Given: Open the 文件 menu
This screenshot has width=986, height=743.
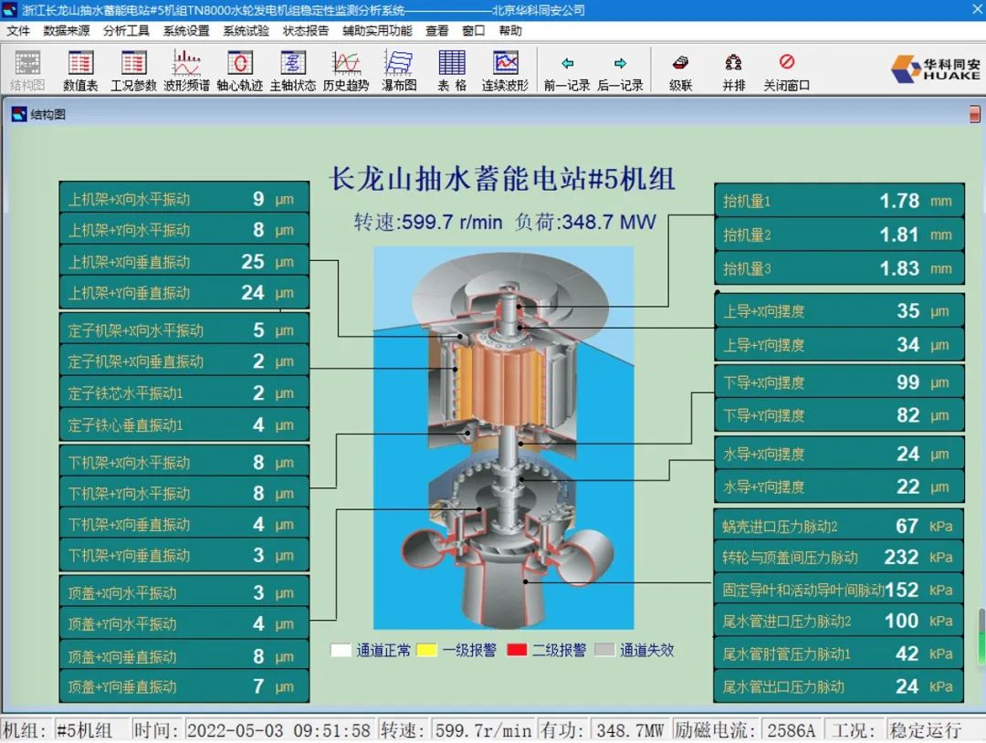Looking at the screenshot, I should (18, 31).
